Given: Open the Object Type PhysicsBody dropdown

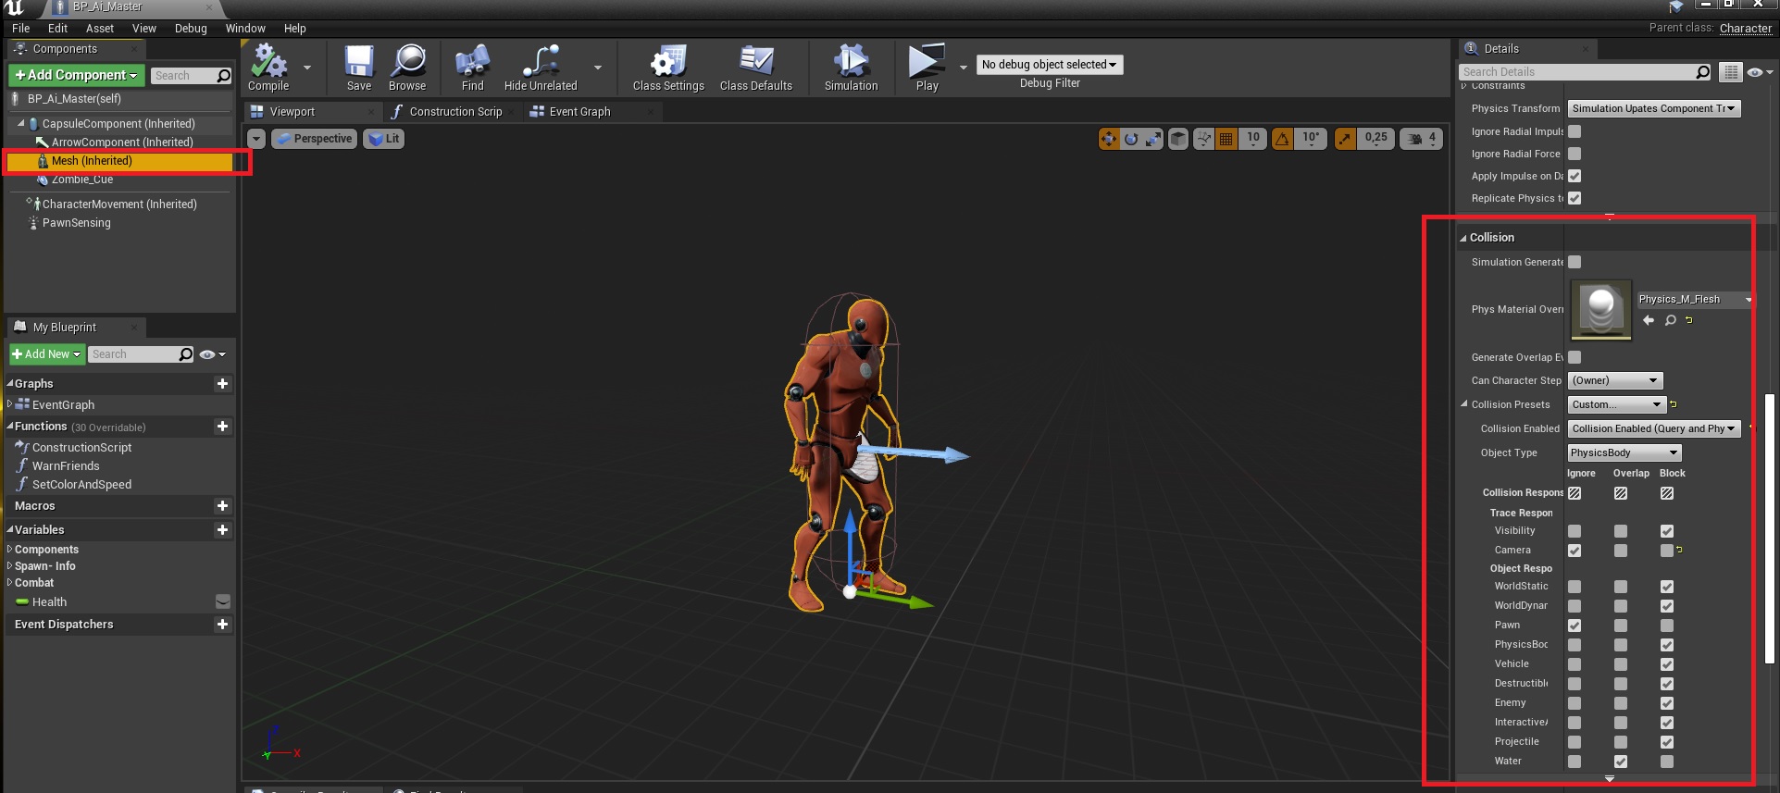Looking at the screenshot, I should click(x=1624, y=452).
